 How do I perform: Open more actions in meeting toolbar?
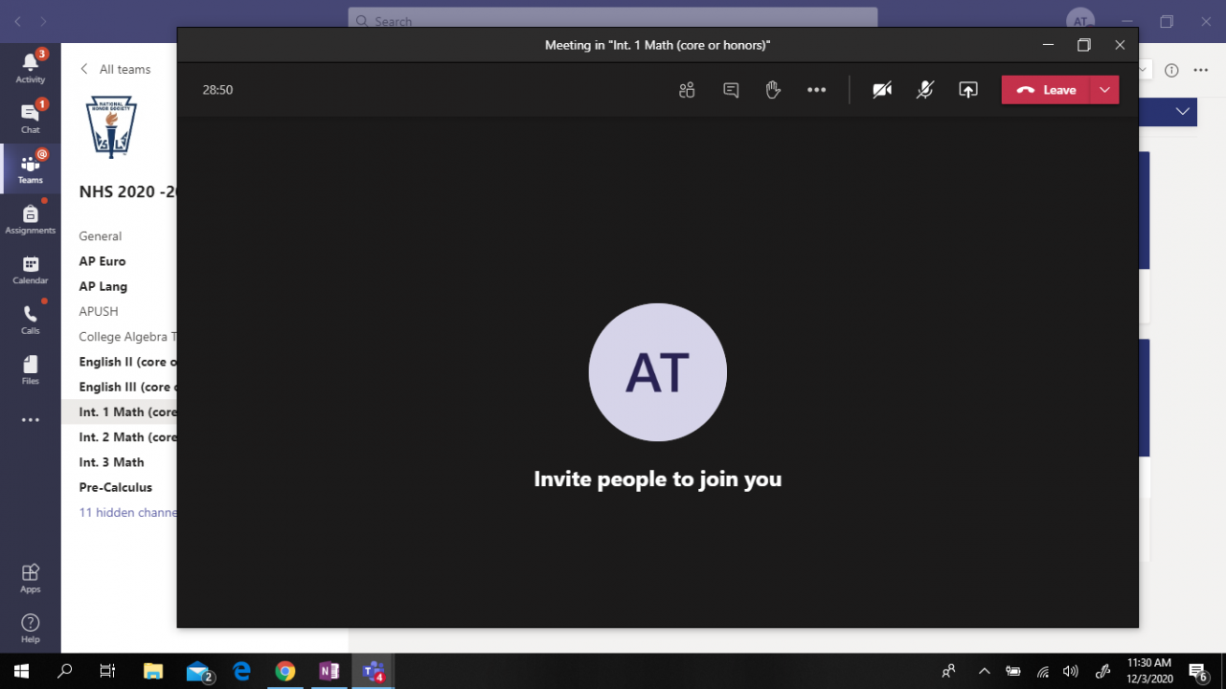pos(816,90)
